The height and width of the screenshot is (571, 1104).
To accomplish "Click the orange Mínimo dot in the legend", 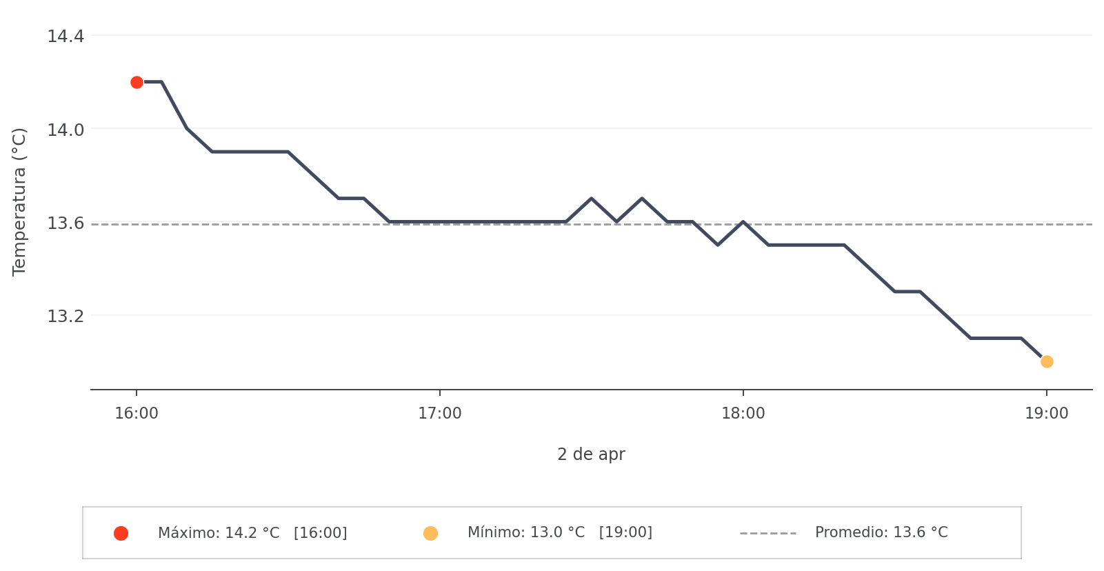I will 430,533.
